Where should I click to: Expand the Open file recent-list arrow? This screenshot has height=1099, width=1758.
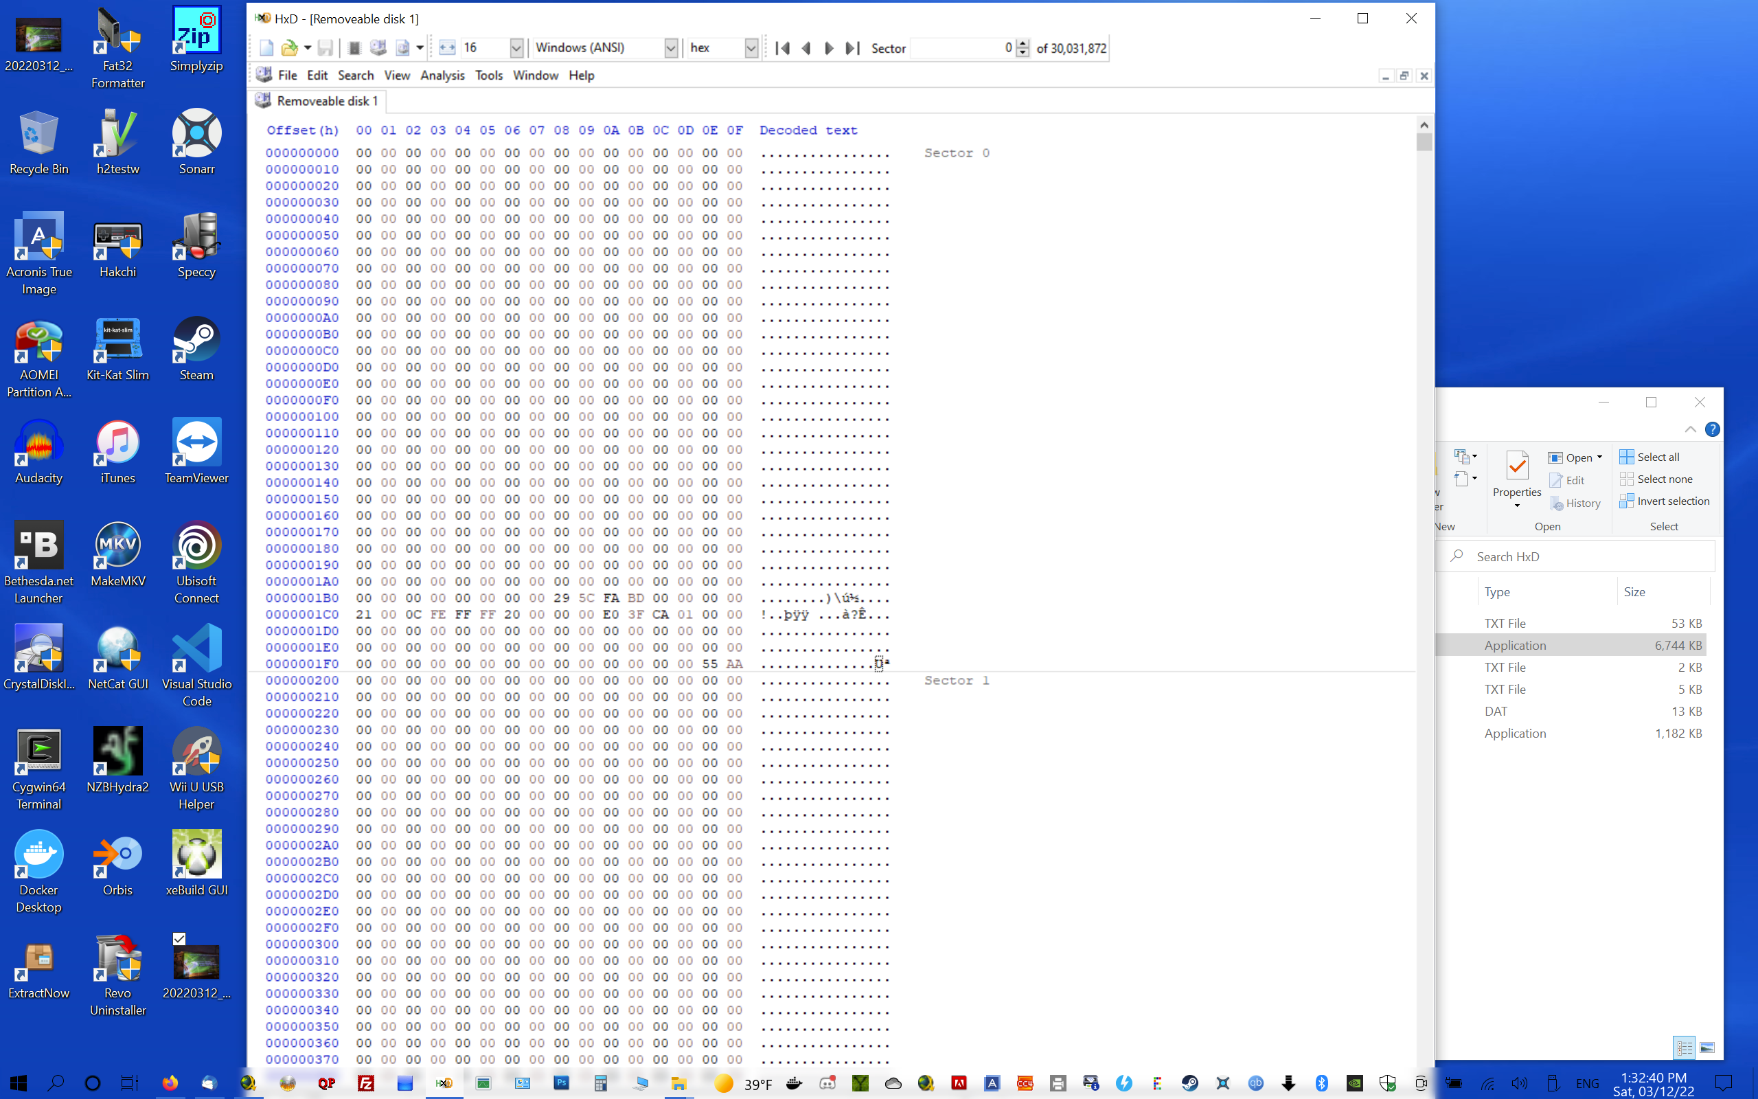307,48
